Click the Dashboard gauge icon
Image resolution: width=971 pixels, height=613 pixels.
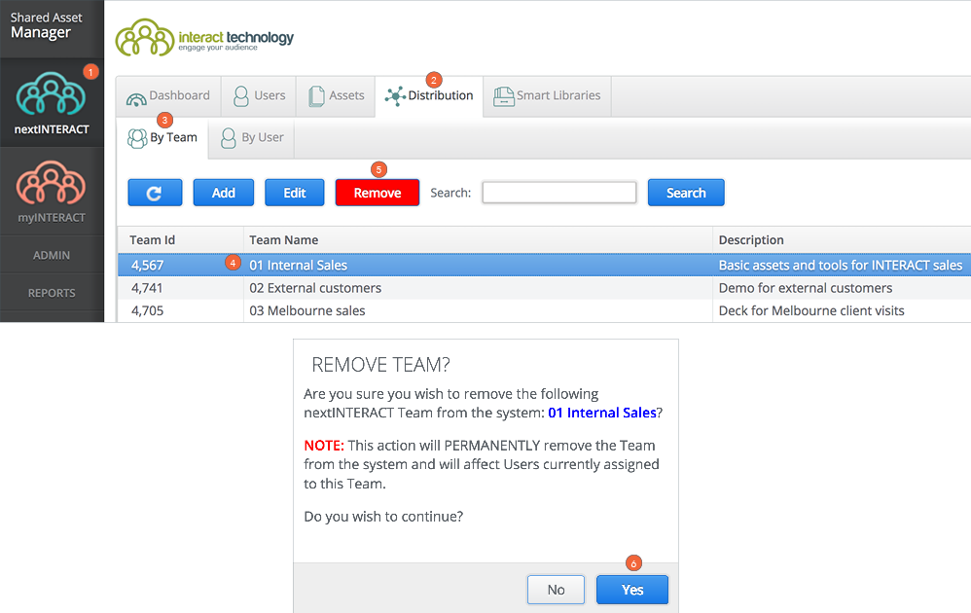coord(136,99)
